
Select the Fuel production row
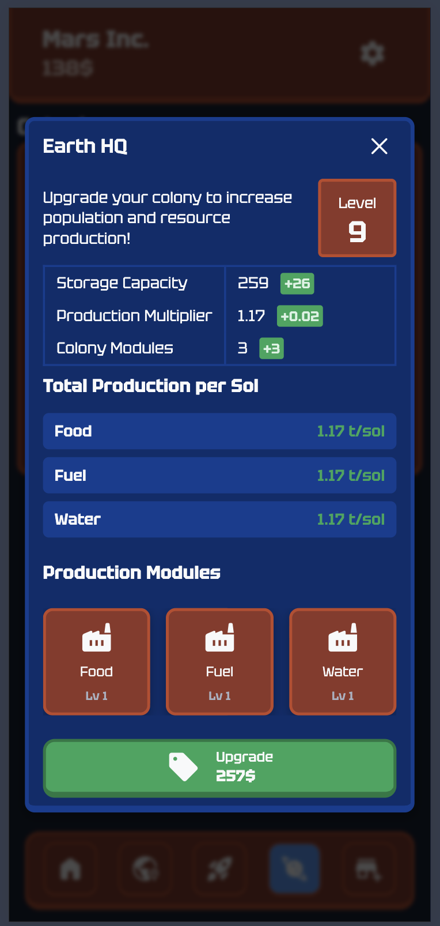pyautogui.click(x=219, y=476)
